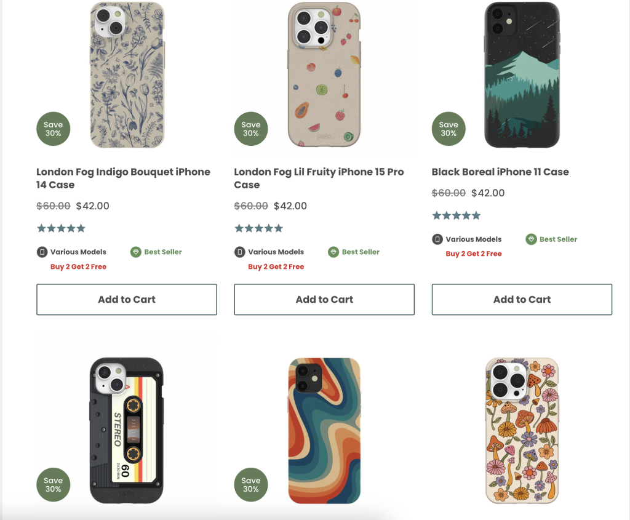630x520 pixels.
Task: Open Black Boreal iPhone 11 Case title link
Action: click(x=500, y=172)
